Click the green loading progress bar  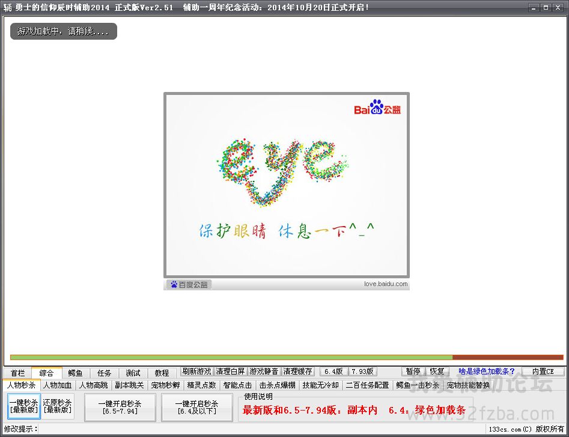point(231,357)
